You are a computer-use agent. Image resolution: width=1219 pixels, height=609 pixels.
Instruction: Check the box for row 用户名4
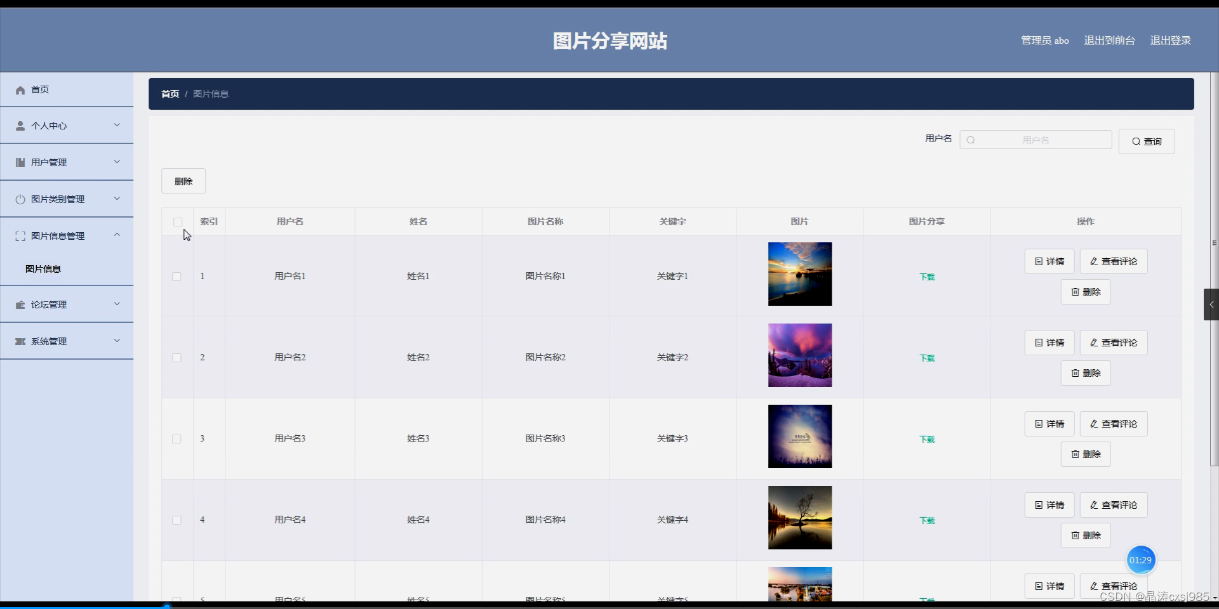click(177, 520)
